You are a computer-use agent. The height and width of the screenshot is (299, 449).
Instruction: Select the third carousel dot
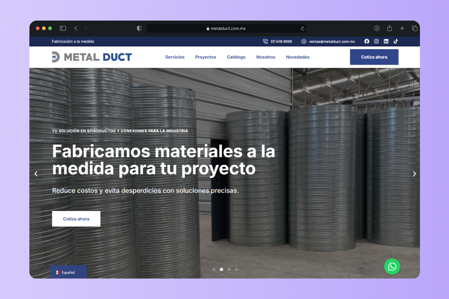pyautogui.click(x=229, y=270)
